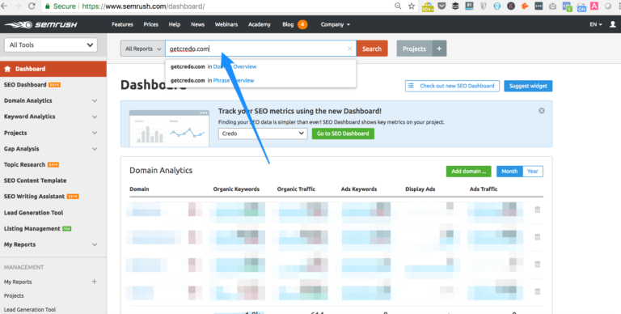Delete the first domain row with the trash icon
Image resolution: width=621 pixels, height=314 pixels.
click(538, 210)
